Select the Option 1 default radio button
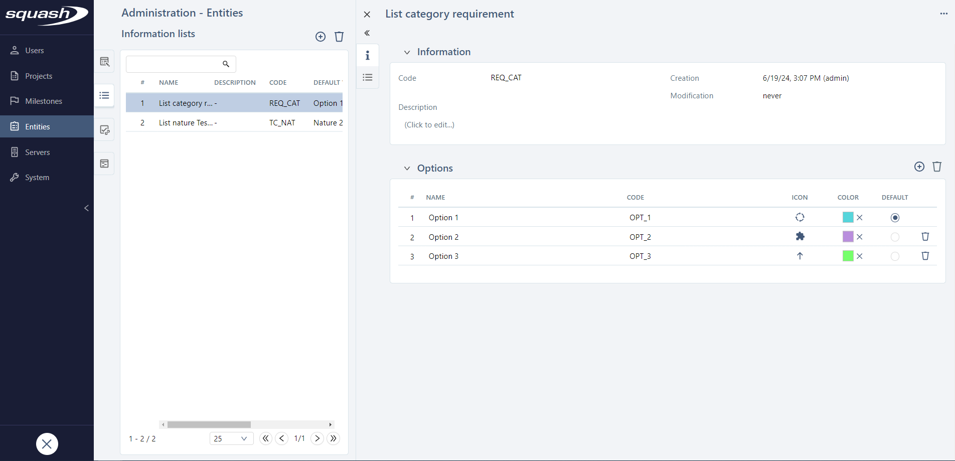The width and height of the screenshot is (955, 461). (895, 218)
